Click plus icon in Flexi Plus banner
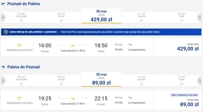The width and height of the screenshot is (203, 112). 6,32
